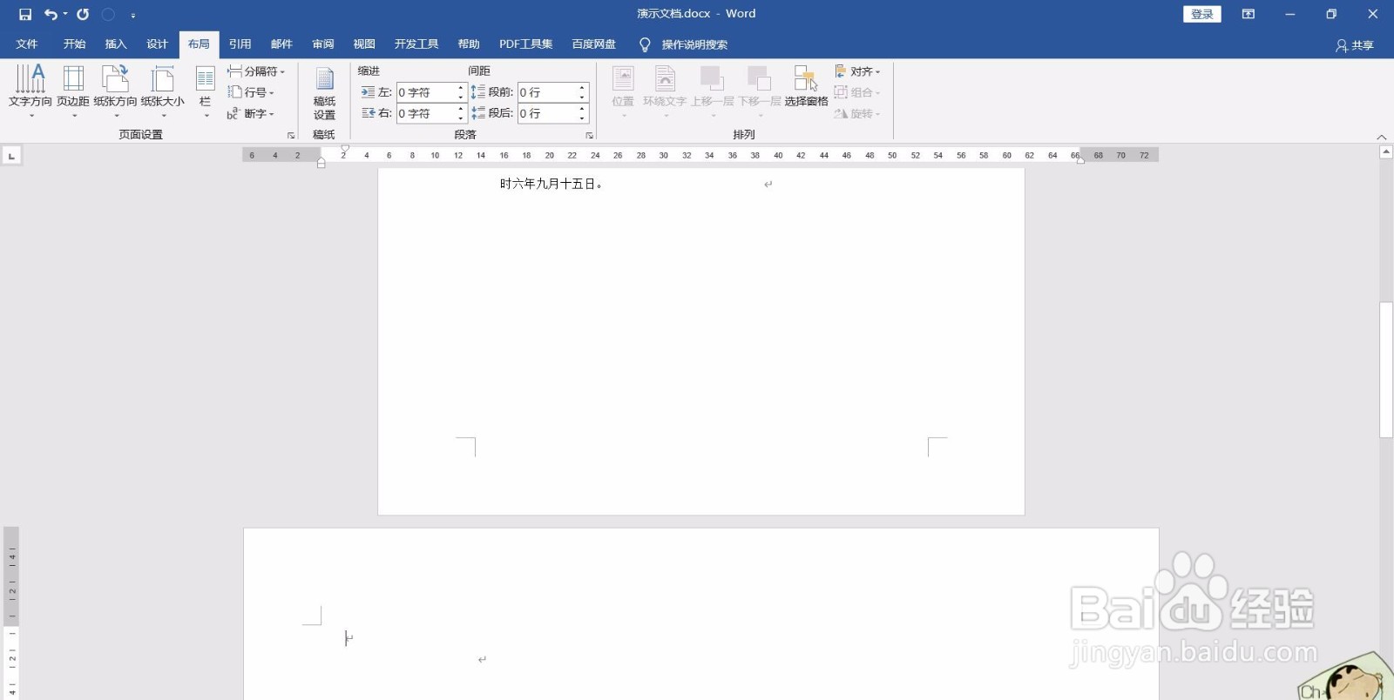The width and height of the screenshot is (1394, 700).
Task: Open the 旋转 rotate dropdown
Action: coord(857,113)
